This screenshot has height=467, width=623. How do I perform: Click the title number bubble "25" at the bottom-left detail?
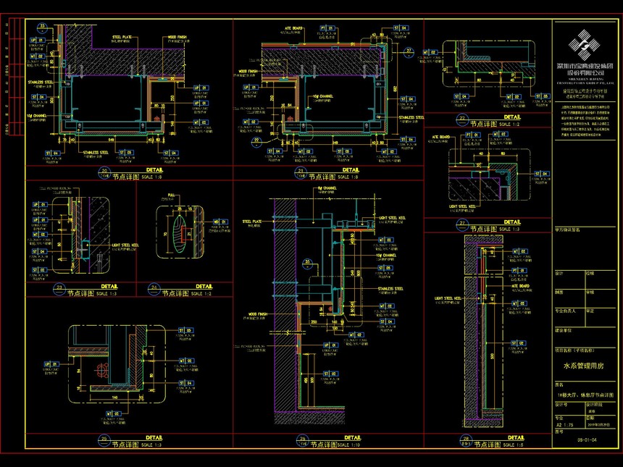104,441
